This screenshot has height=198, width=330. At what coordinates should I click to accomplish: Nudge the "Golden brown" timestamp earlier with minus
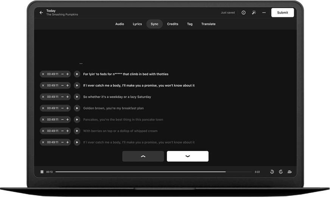[x=62, y=108]
